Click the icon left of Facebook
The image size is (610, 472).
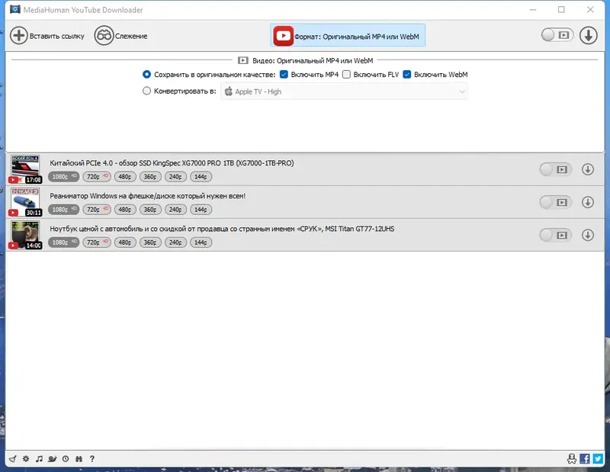[571, 459]
